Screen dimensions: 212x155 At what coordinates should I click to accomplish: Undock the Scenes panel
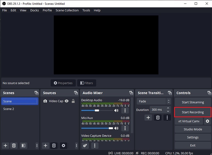click(36, 93)
